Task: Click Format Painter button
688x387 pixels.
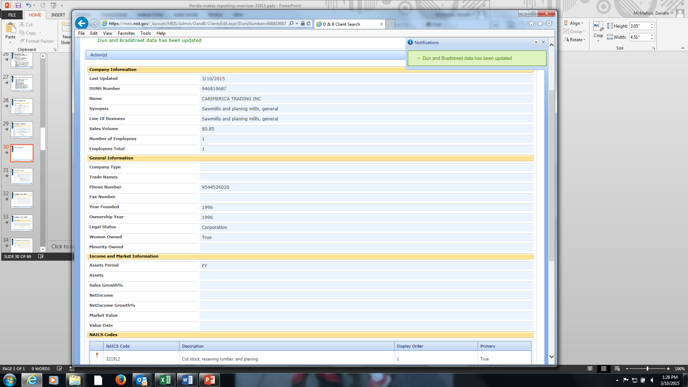Action: [37, 41]
